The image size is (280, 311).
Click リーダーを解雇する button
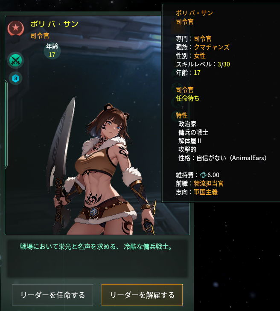click(x=142, y=295)
